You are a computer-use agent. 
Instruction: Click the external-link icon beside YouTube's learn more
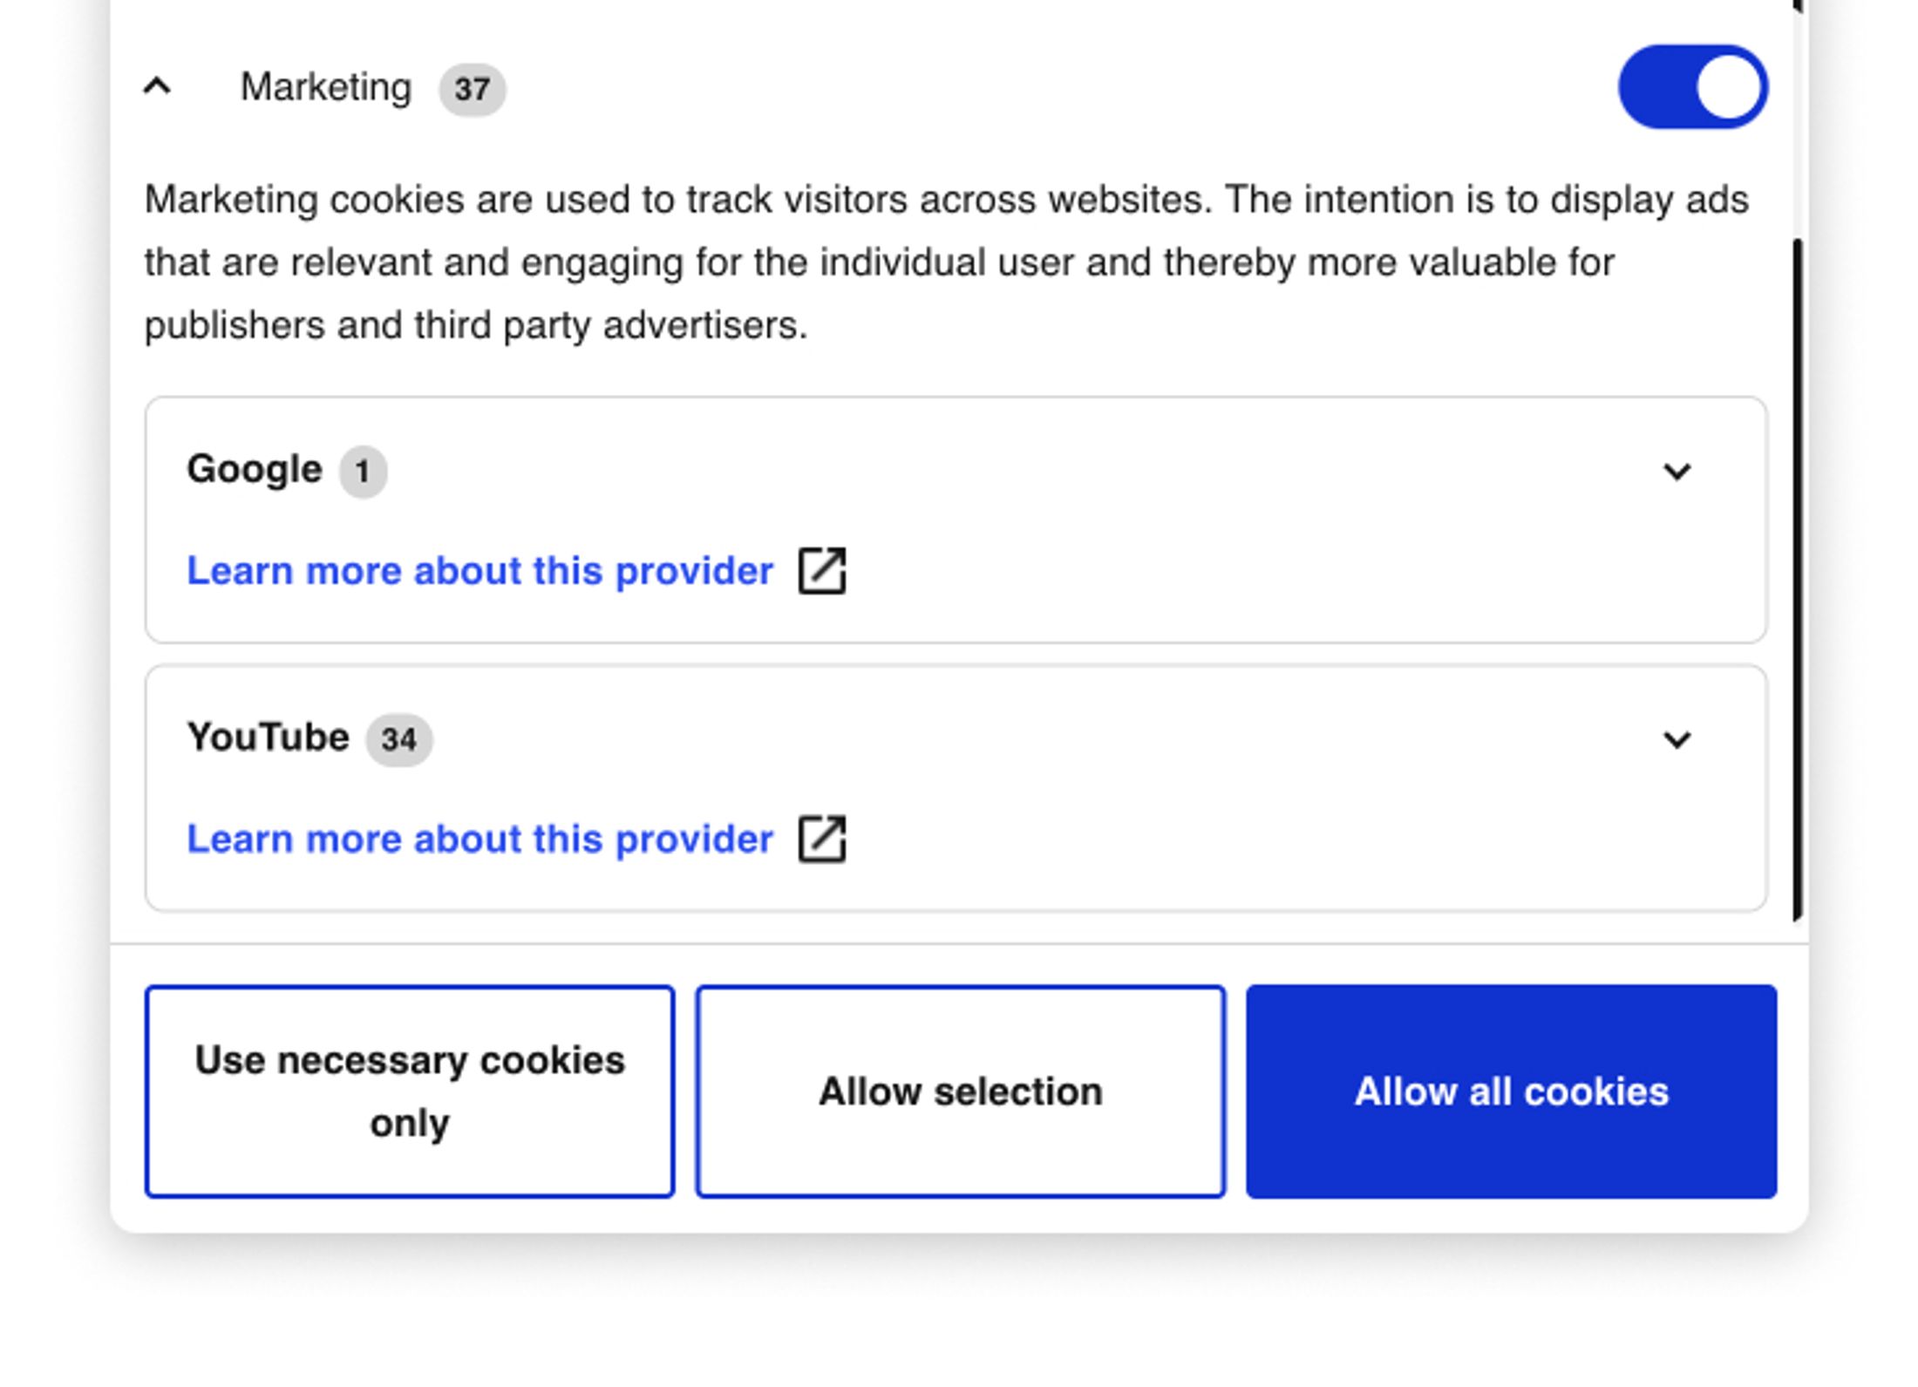click(x=824, y=839)
